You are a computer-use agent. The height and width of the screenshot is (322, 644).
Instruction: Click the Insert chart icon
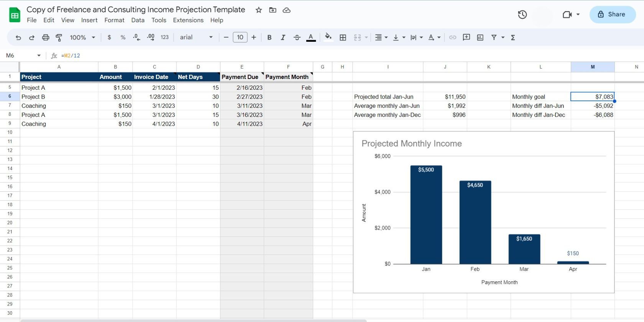click(x=480, y=37)
